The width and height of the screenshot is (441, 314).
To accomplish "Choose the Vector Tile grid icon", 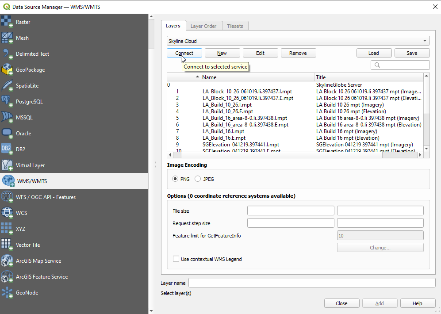I will tap(7, 245).
